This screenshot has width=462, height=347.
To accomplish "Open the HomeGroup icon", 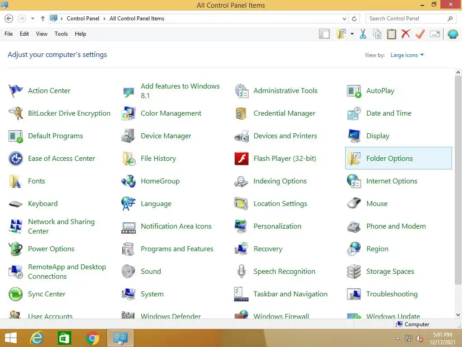I will click(x=129, y=181).
